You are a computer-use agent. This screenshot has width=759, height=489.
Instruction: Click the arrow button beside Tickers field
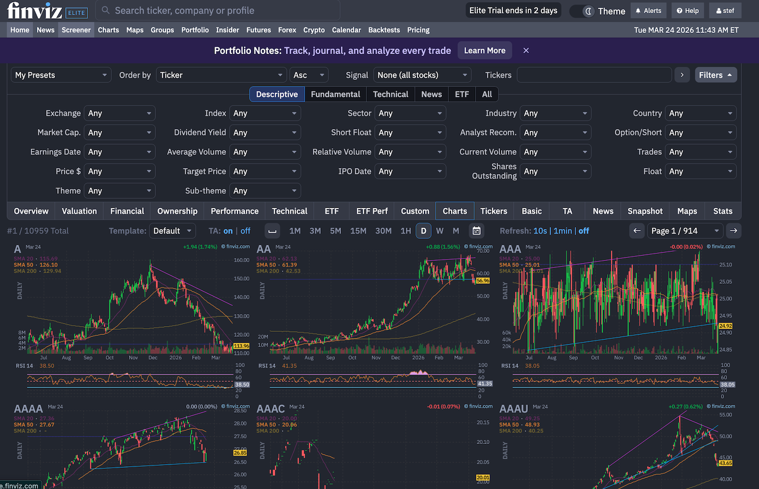pos(682,75)
